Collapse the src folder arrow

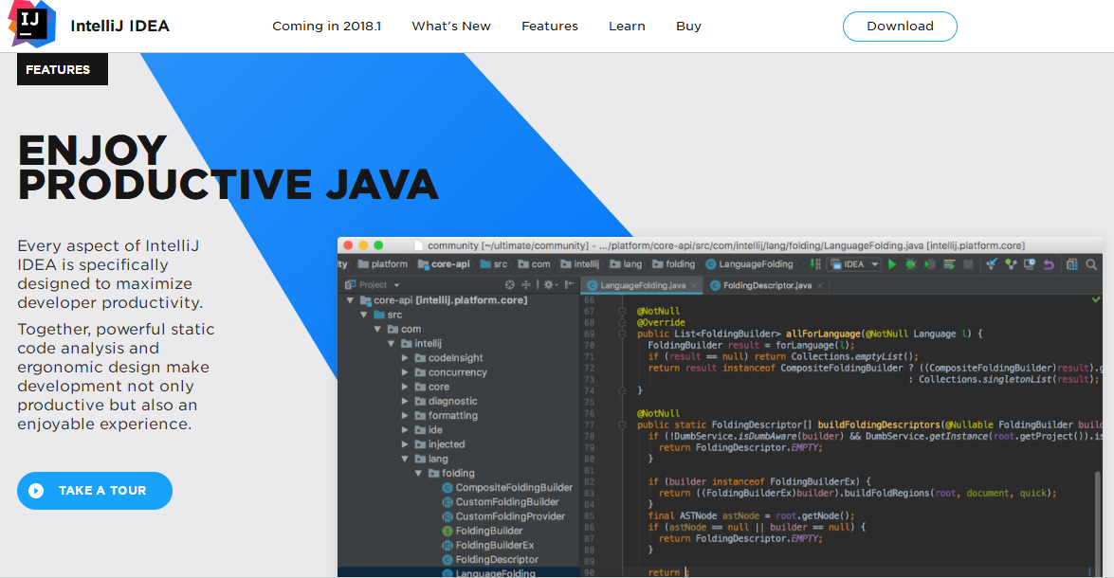[364, 315]
